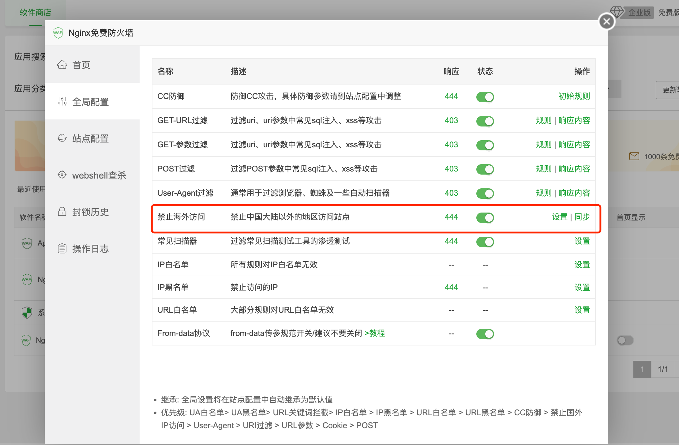Open 响应内容 for User-Agent过滤
Screen dimensions: 679x445
574,193
